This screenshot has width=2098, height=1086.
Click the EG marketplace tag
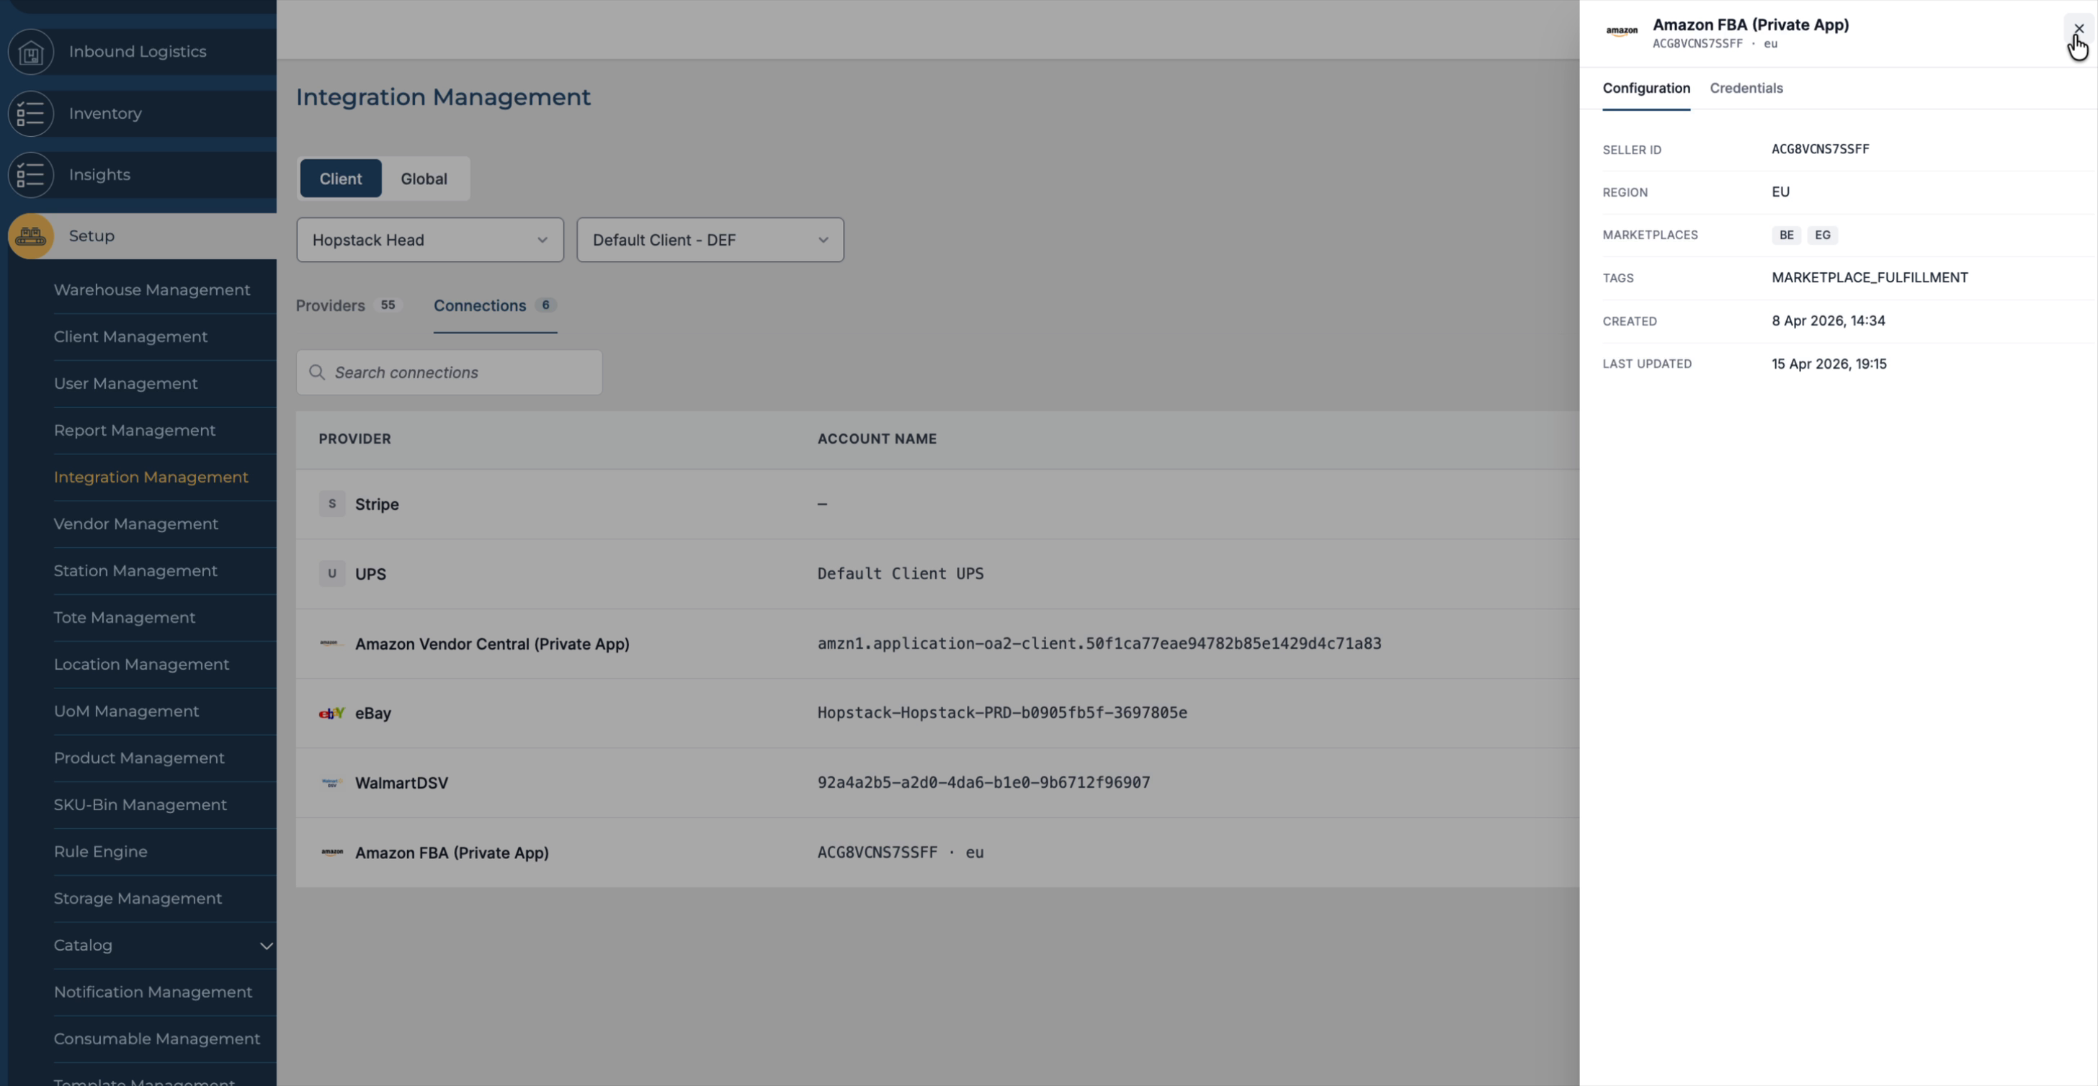[x=1822, y=235]
